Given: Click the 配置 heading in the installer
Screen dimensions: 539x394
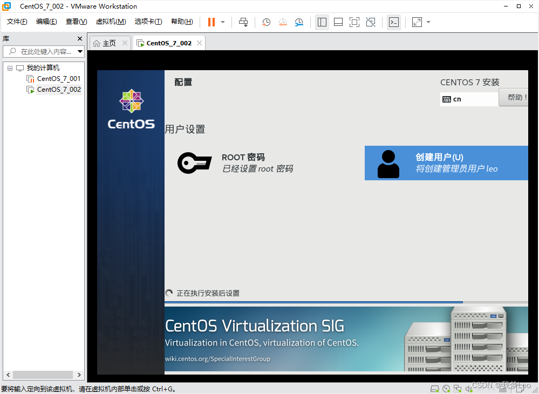Looking at the screenshot, I should click(183, 82).
